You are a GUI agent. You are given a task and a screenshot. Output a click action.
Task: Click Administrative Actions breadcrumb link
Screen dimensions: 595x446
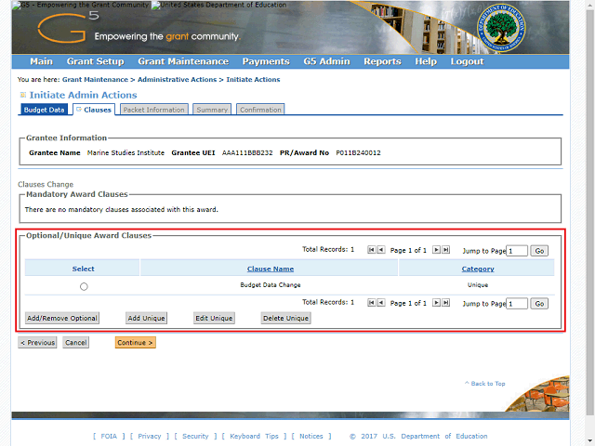click(177, 80)
